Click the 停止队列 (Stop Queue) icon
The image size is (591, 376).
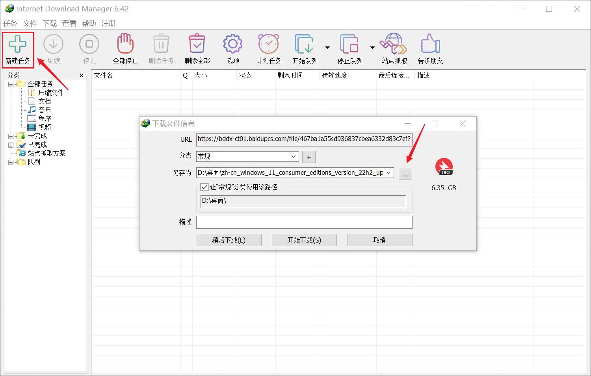coord(349,44)
